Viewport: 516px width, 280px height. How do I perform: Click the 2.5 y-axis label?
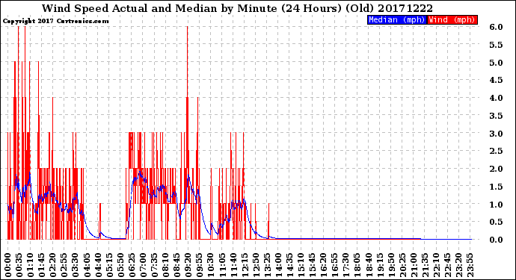[x=496, y=151]
